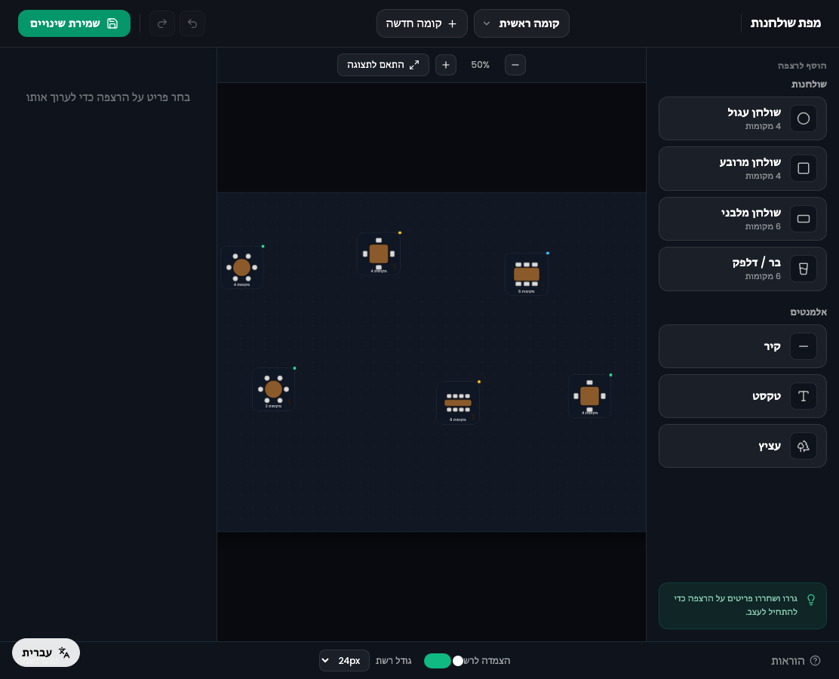
Task: Fit the floor to view (התאם לתצוגה)
Action: (x=383, y=65)
